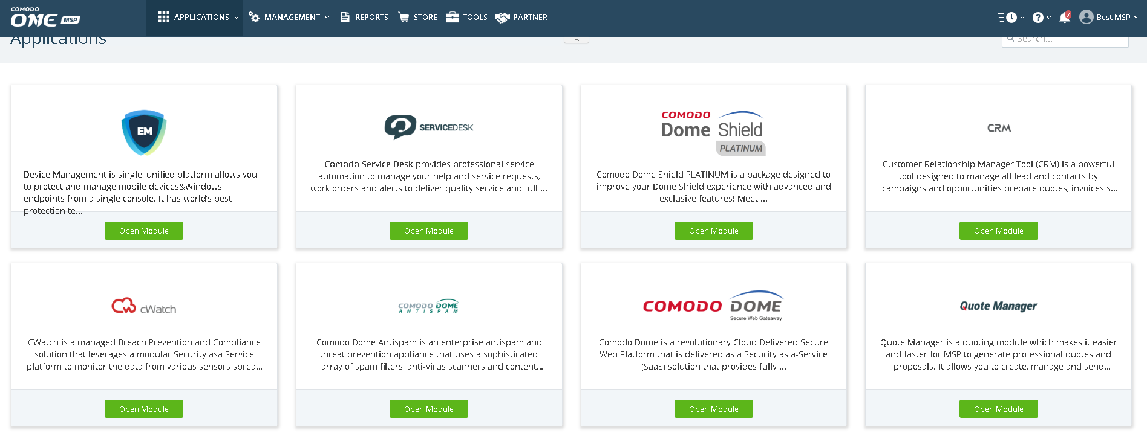Open Module for CRM
Screen dimensions: 1147x442
pos(999,231)
